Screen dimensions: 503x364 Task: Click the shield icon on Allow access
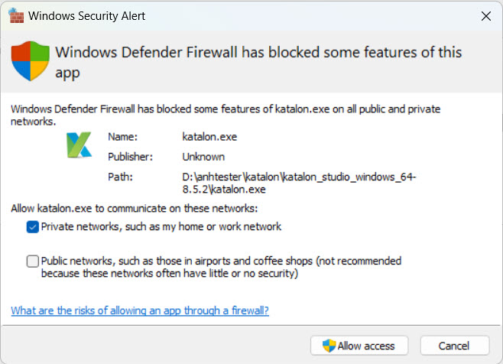click(x=329, y=346)
